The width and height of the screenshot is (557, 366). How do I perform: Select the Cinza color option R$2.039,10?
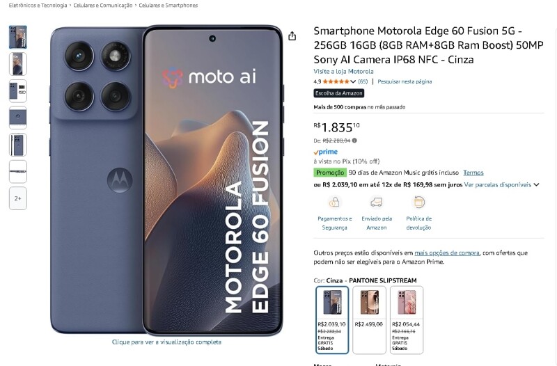click(332, 320)
